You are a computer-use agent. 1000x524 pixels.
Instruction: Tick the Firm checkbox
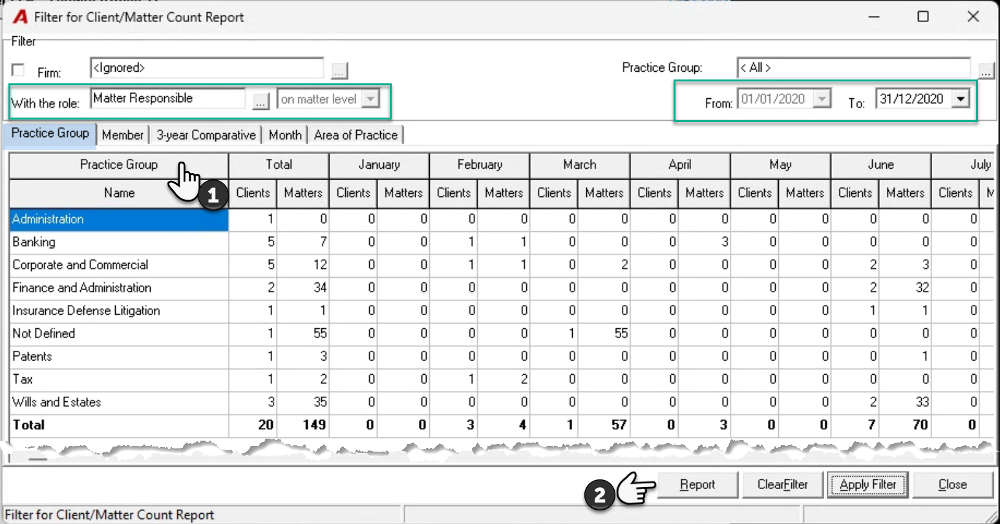pyautogui.click(x=19, y=70)
